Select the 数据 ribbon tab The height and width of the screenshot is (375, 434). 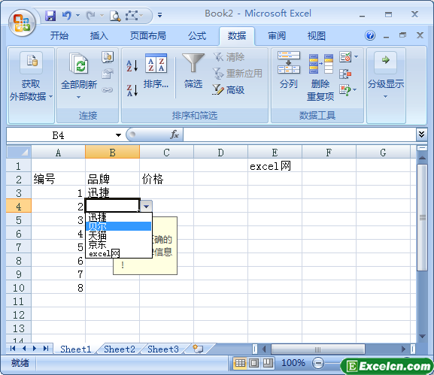tap(237, 35)
